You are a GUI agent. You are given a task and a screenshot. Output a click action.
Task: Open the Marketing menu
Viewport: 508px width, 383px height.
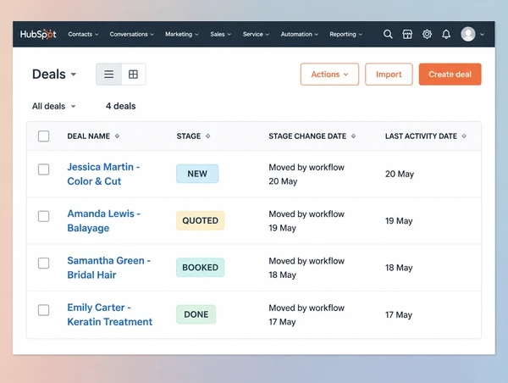(x=182, y=34)
